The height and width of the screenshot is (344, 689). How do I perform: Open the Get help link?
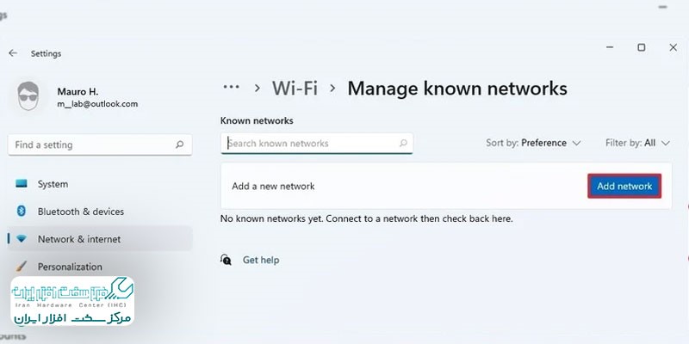point(261,260)
